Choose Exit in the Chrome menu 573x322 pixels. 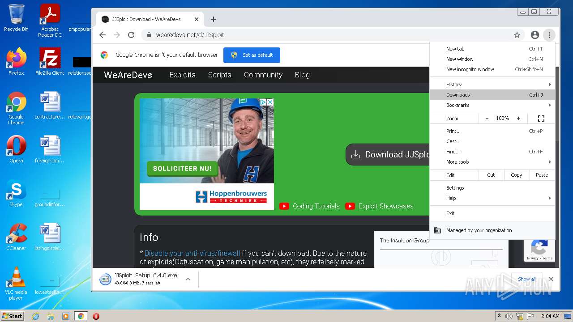coord(492,213)
